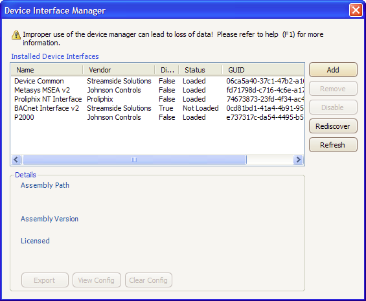Sort list by Status column header

click(x=201, y=70)
